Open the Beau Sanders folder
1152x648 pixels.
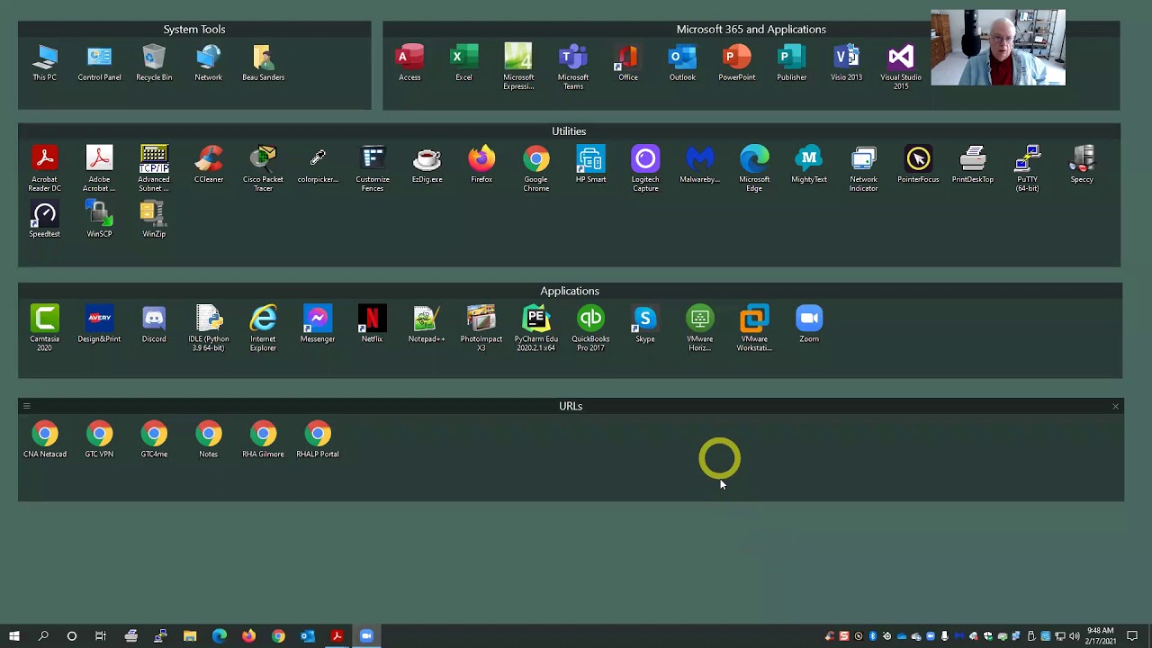coord(263,63)
